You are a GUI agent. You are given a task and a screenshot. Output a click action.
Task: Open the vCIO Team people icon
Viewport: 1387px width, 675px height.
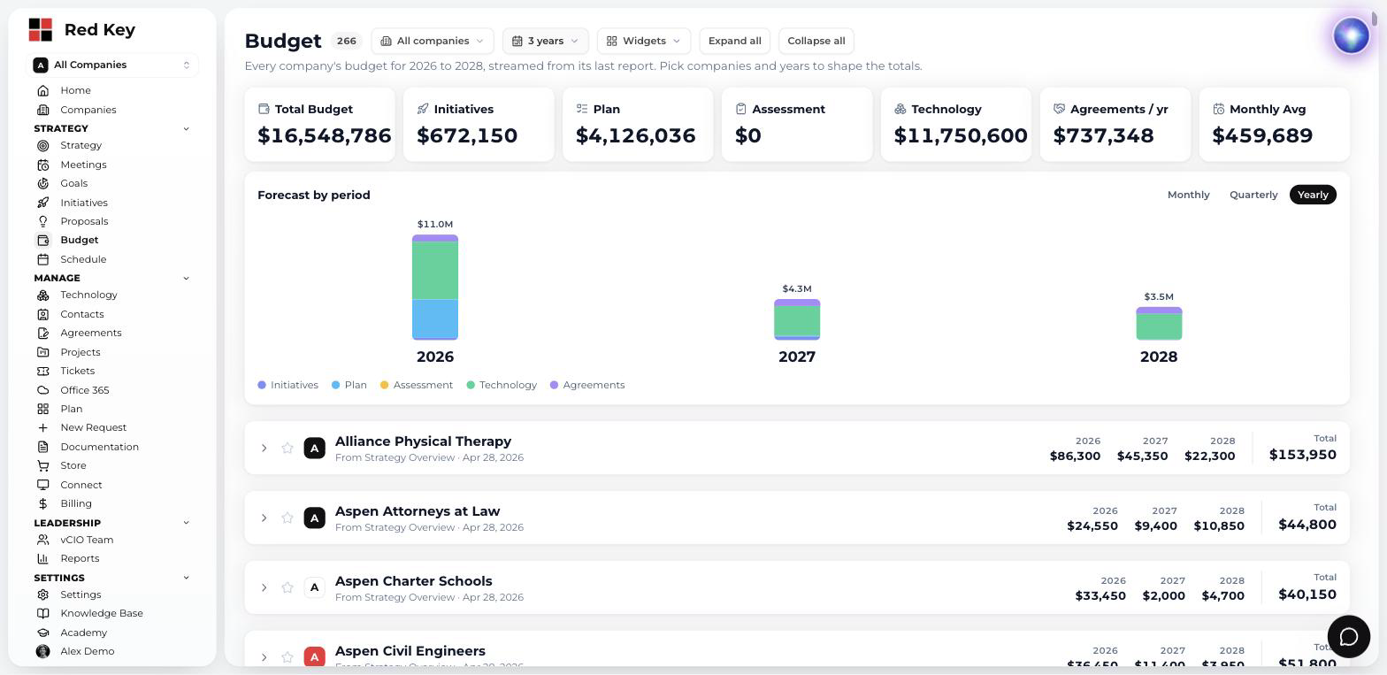(x=42, y=540)
